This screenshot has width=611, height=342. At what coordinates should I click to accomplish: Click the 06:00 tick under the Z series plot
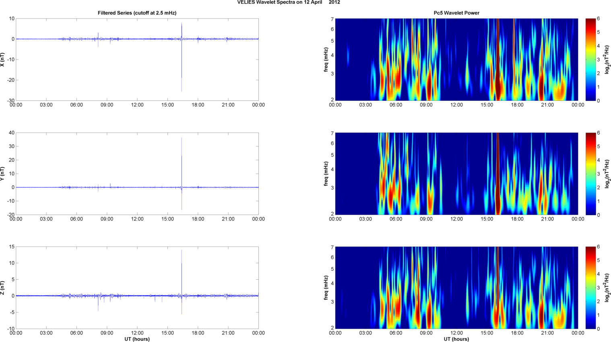pos(76,333)
